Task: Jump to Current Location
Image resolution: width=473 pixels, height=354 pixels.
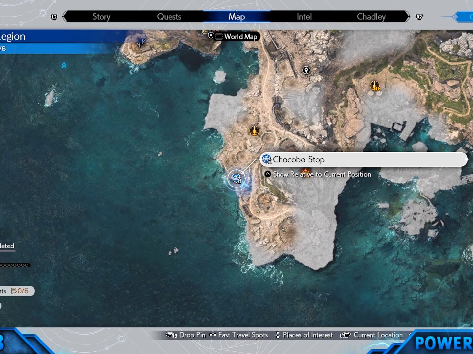Action: 378,335
